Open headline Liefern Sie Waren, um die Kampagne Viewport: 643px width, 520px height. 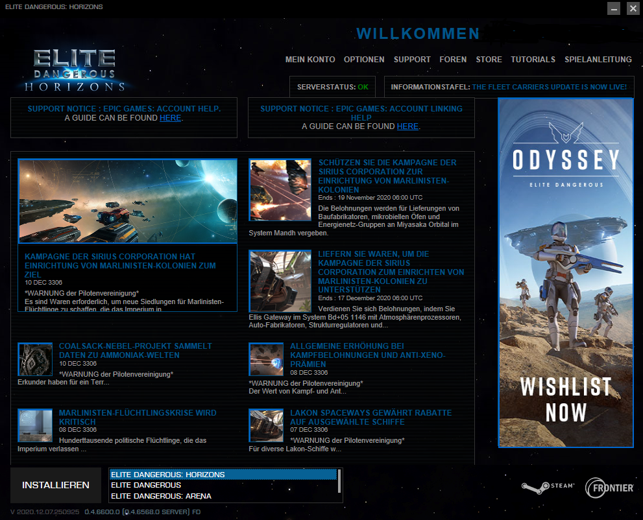391,272
